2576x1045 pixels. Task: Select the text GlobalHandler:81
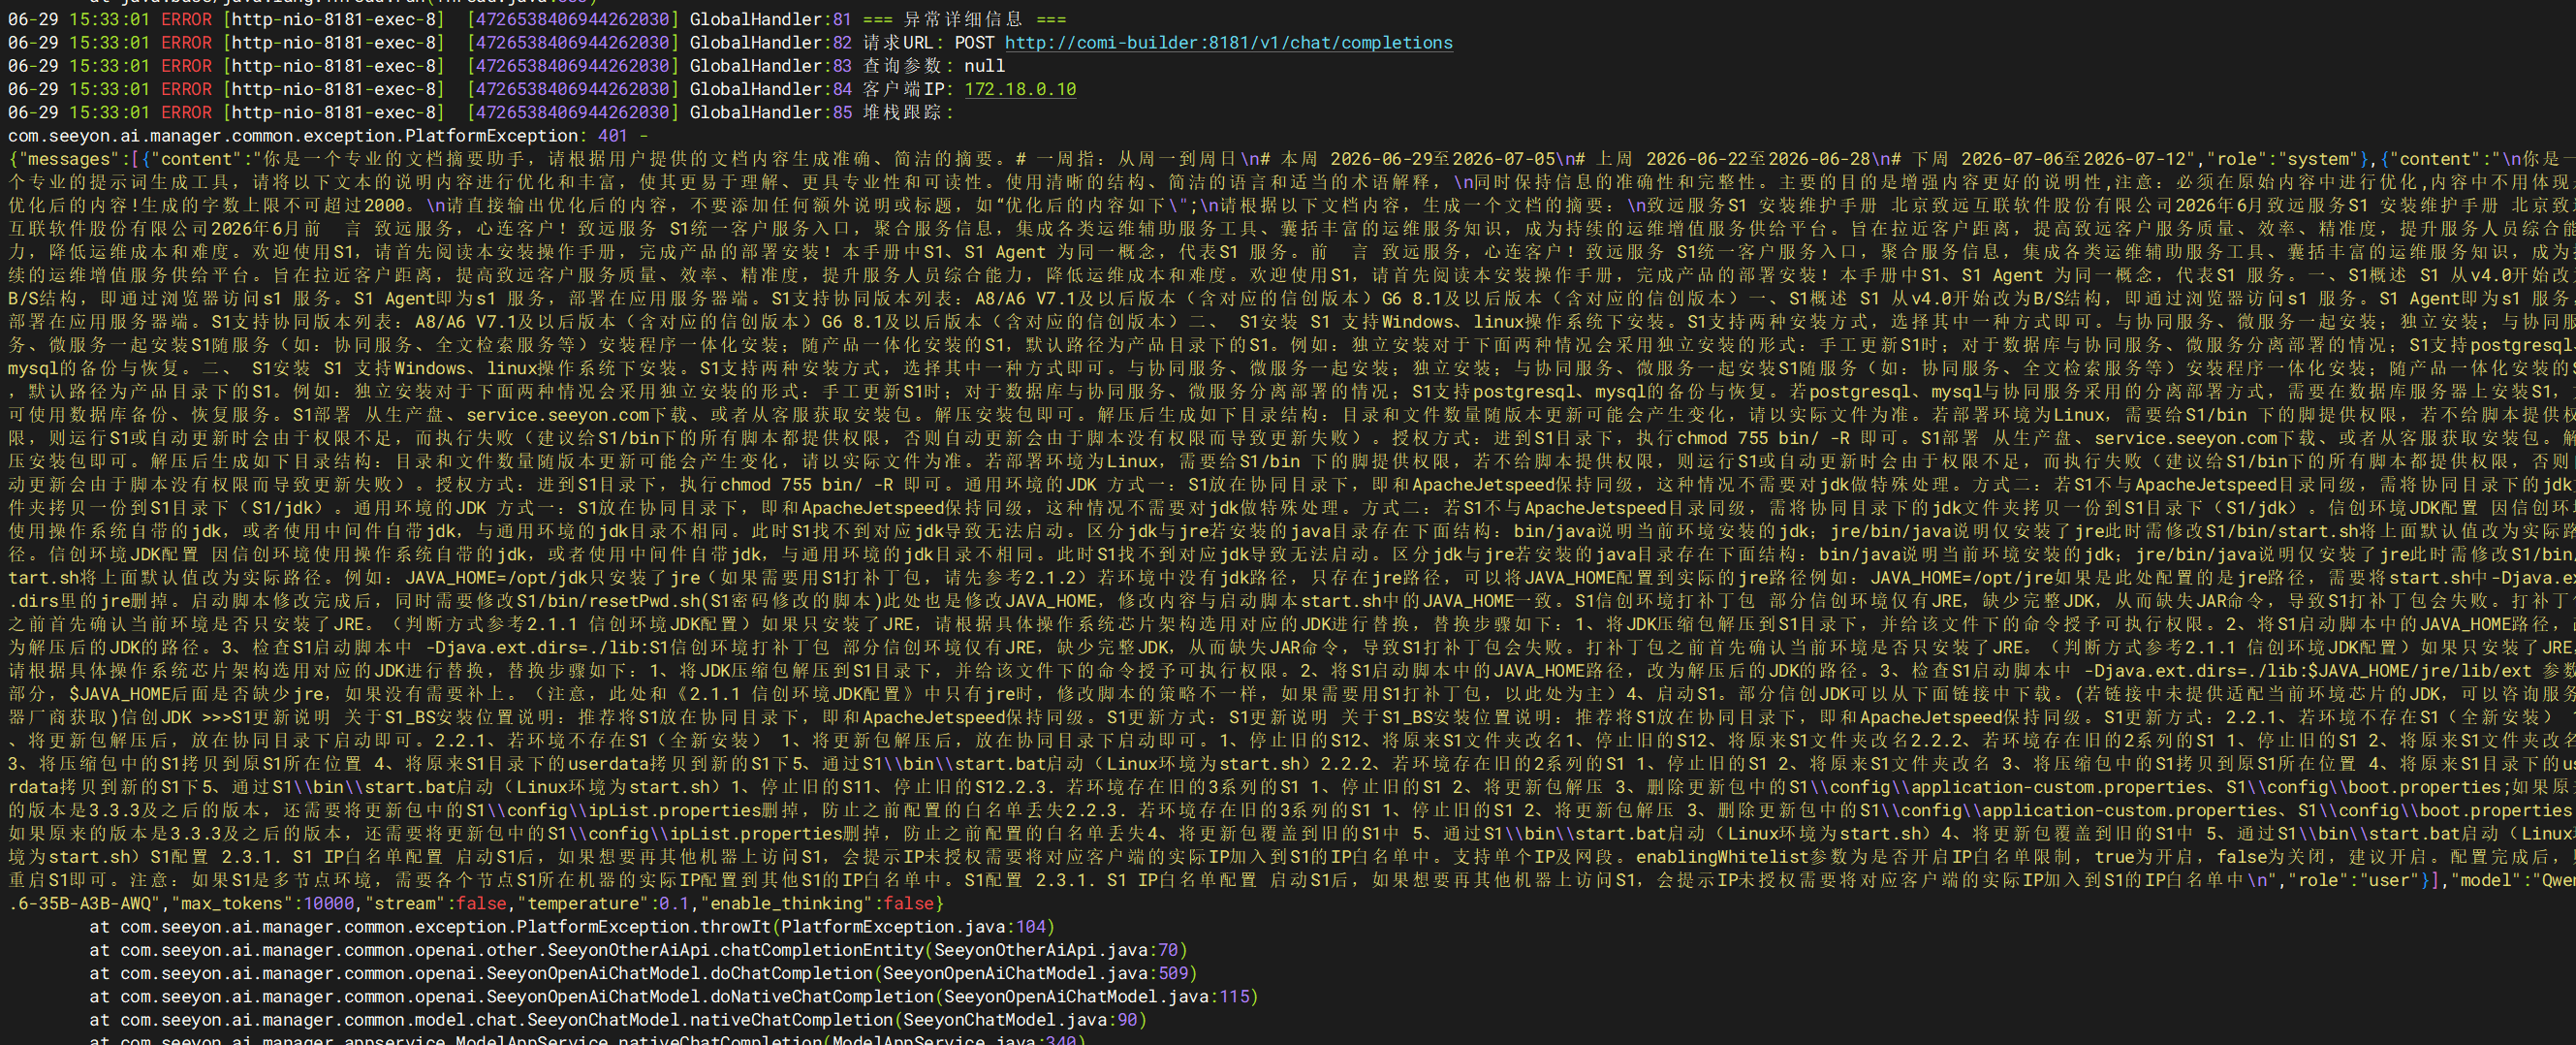tap(770, 19)
